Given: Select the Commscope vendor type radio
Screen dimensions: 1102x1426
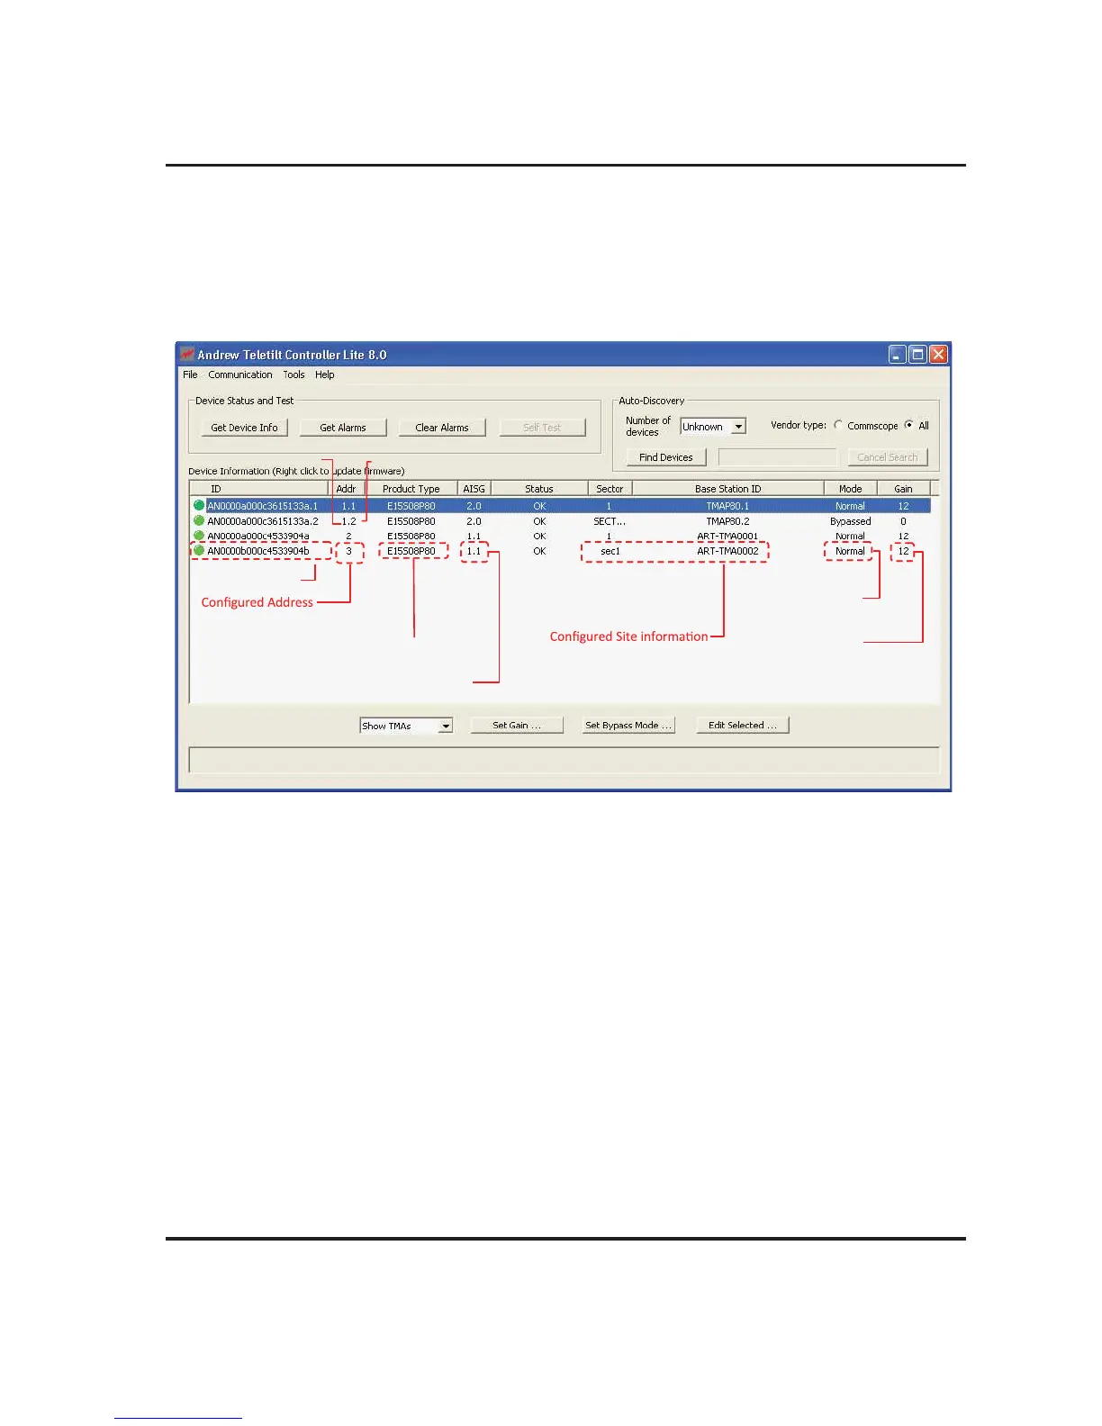Looking at the screenshot, I should (x=838, y=426).
